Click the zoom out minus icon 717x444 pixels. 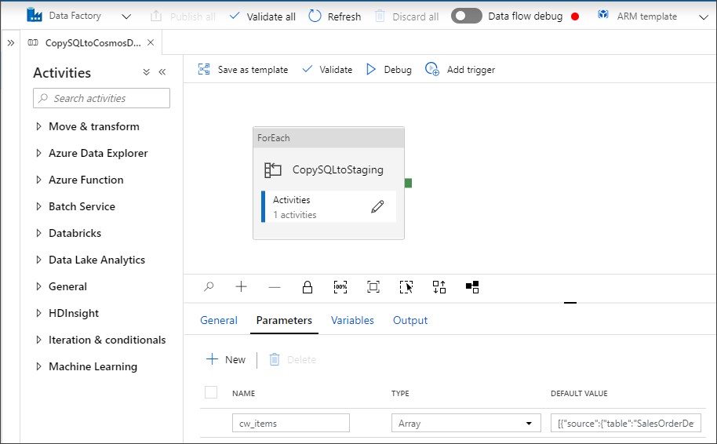click(275, 287)
